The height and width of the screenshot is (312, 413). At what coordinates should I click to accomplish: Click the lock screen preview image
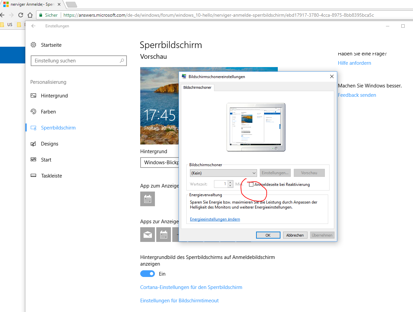159,106
